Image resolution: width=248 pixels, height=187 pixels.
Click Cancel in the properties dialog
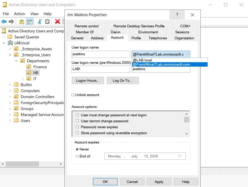(132, 182)
